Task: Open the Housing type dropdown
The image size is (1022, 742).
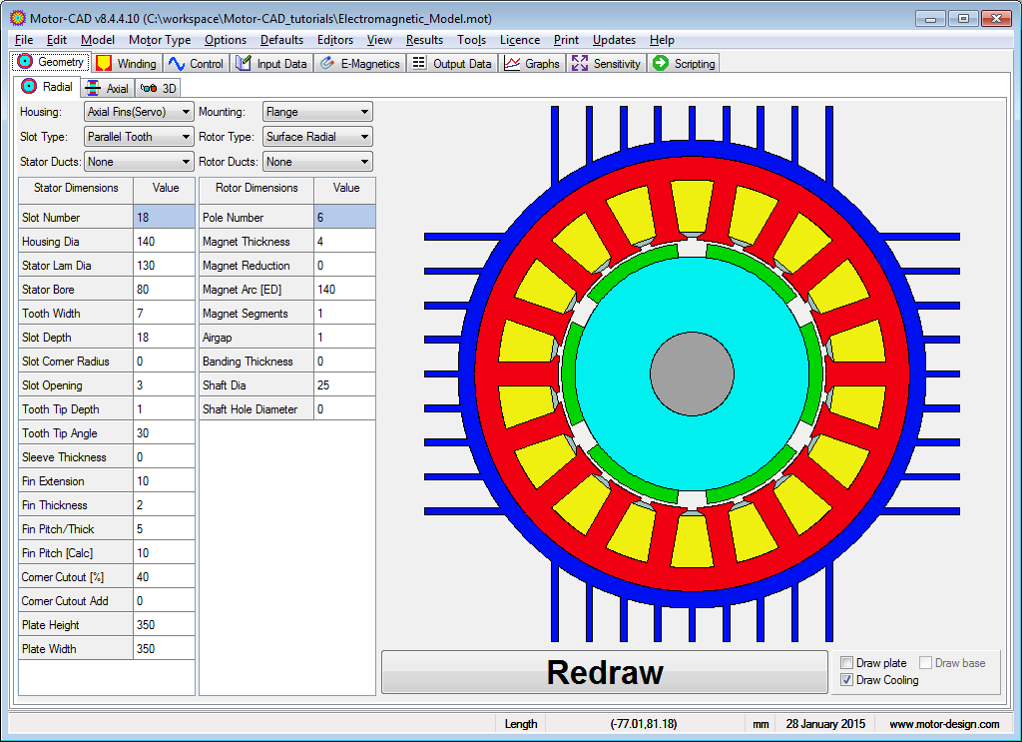Action: (x=139, y=112)
